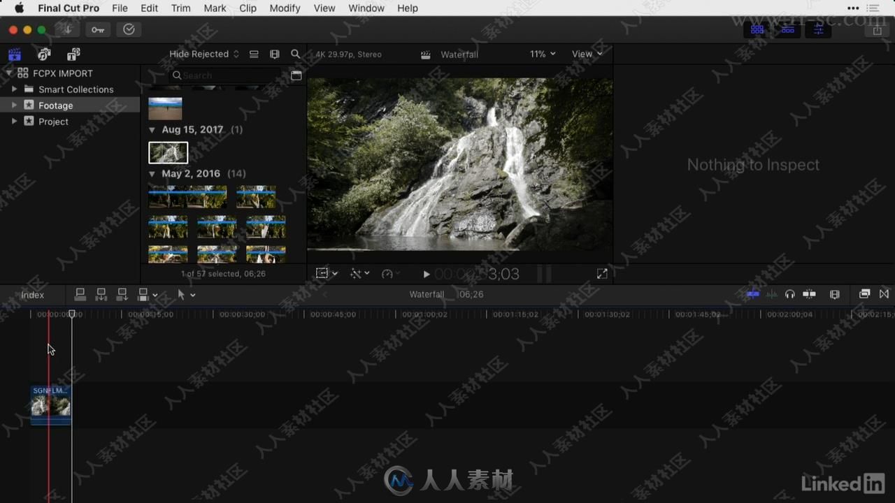Toggle solo headphones button

790,294
